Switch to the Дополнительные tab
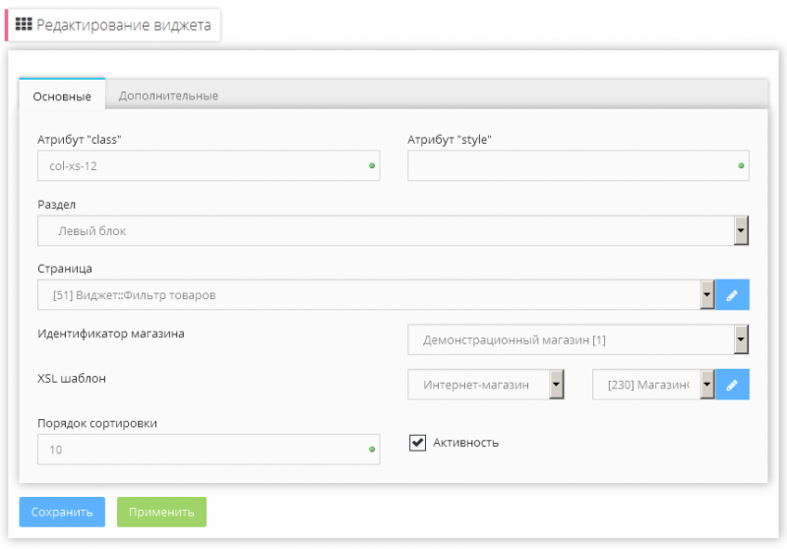787x549 pixels. pos(168,95)
